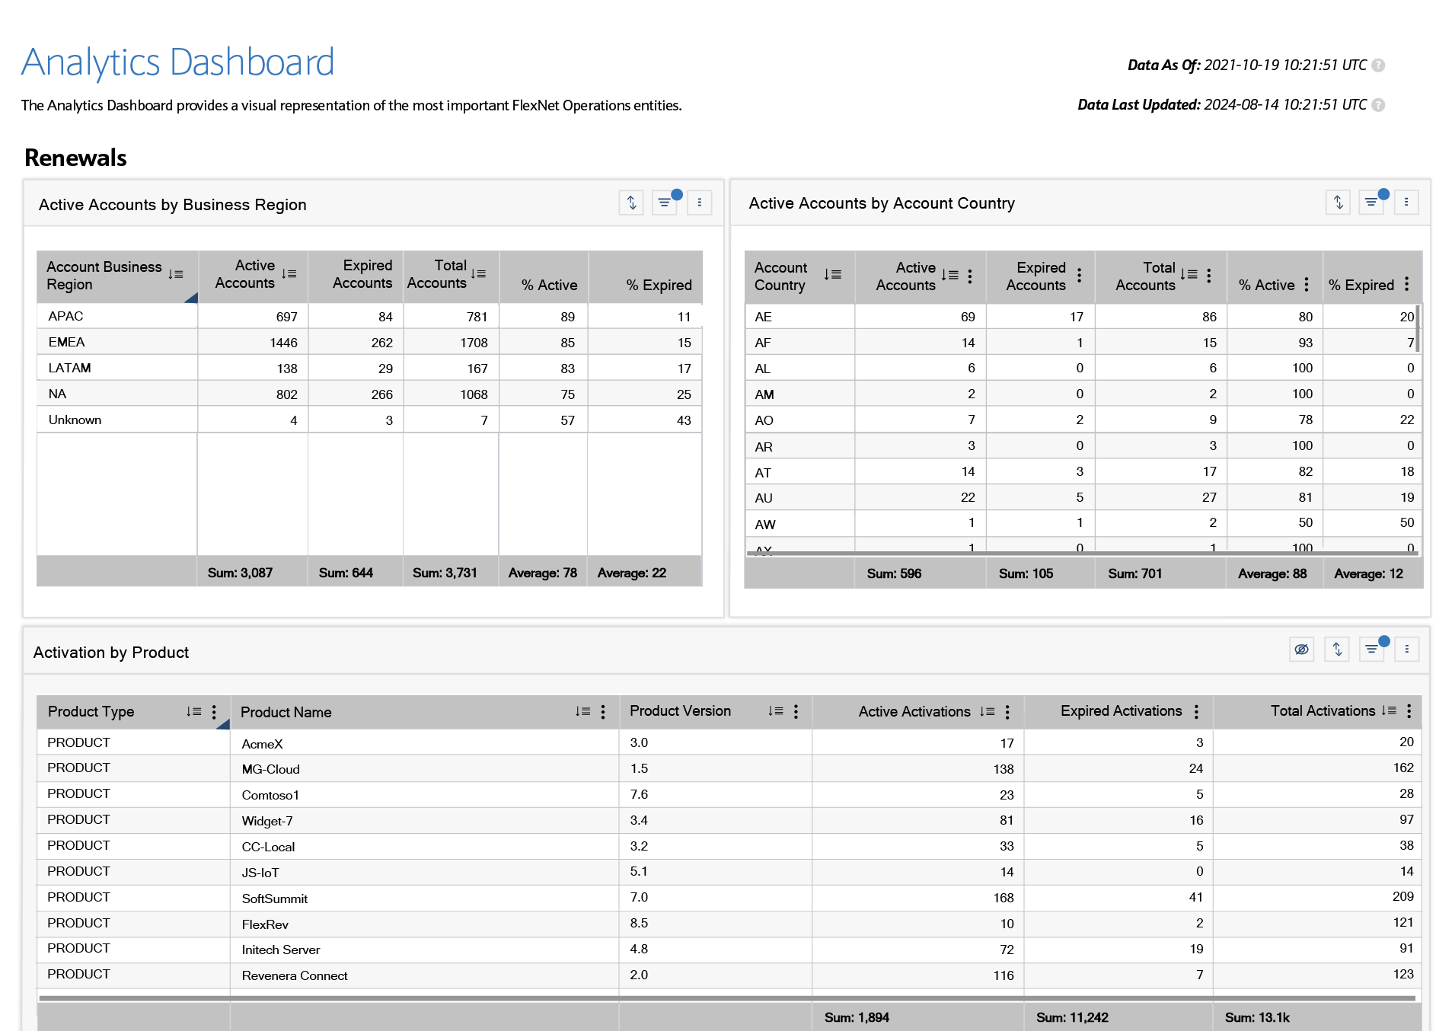Click the Analytics Dashboard title
Viewport: 1436px width, 1031px height.
coord(178,62)
